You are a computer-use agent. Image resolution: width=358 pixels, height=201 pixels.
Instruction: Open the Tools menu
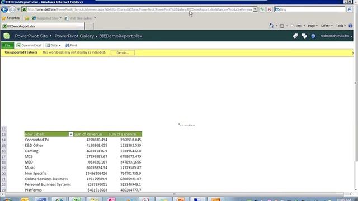click(x=341, y=26)
